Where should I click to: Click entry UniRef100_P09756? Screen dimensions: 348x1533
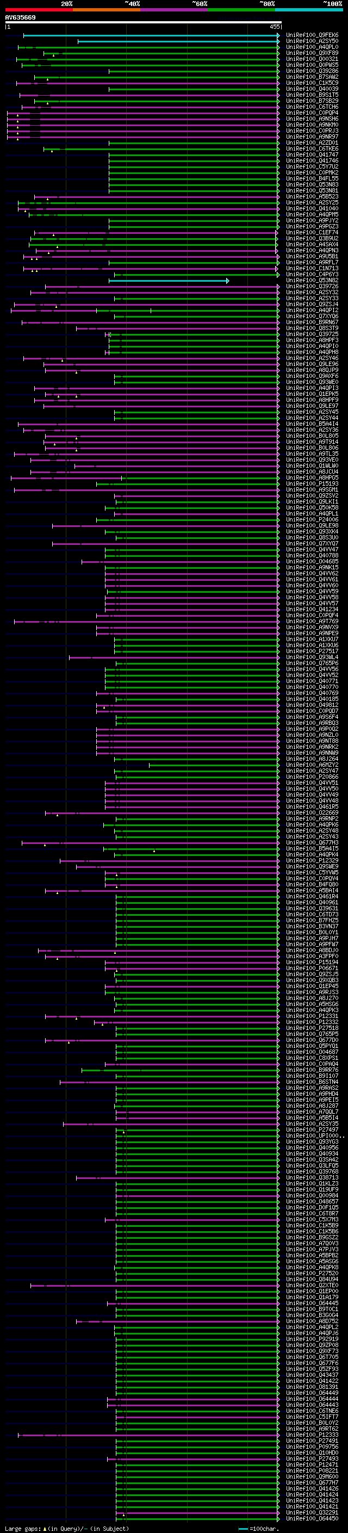click(x=312, y=1447)
